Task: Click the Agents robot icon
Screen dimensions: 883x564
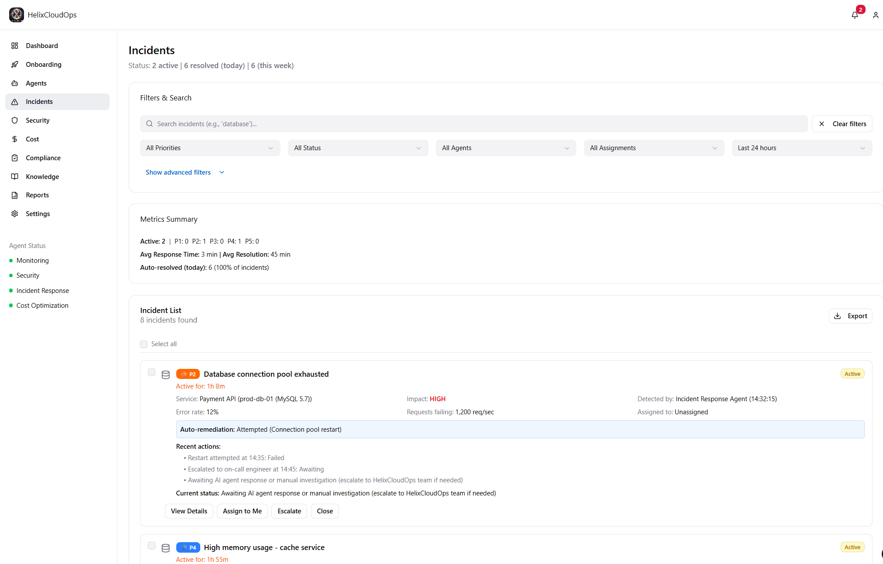Action: click(15, 83)
